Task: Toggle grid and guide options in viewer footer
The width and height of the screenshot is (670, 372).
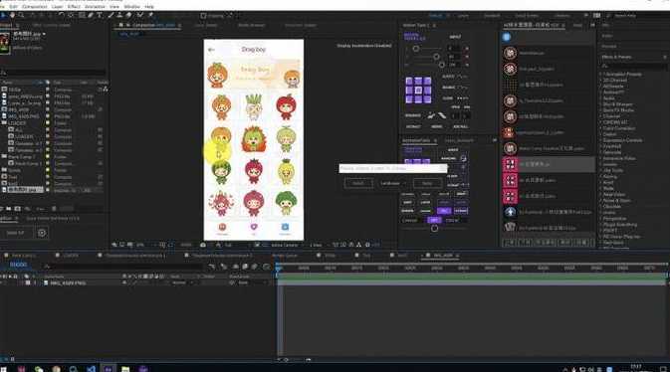Action: [x=162, y=245]
